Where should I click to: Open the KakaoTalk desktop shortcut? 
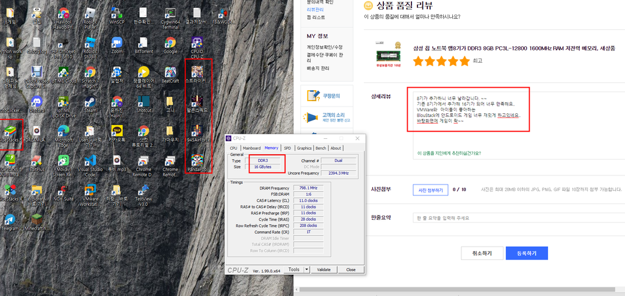coord(117,133)
